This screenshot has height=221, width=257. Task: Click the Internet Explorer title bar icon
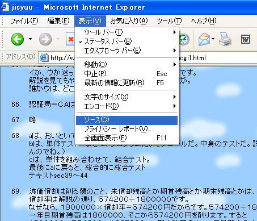[5, 7]
